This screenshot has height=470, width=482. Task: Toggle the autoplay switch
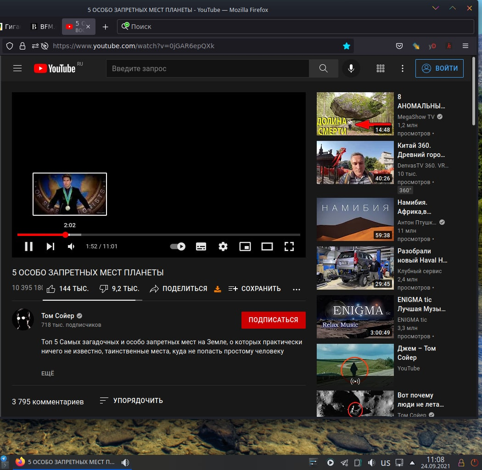178,246
